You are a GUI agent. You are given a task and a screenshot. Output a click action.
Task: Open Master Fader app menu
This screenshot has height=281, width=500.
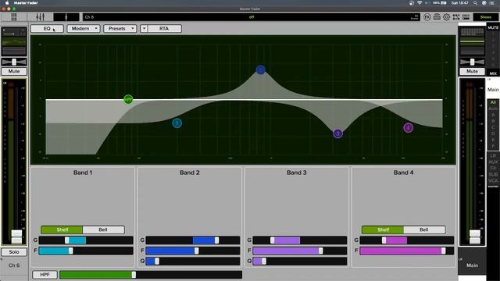click(26, 3)
